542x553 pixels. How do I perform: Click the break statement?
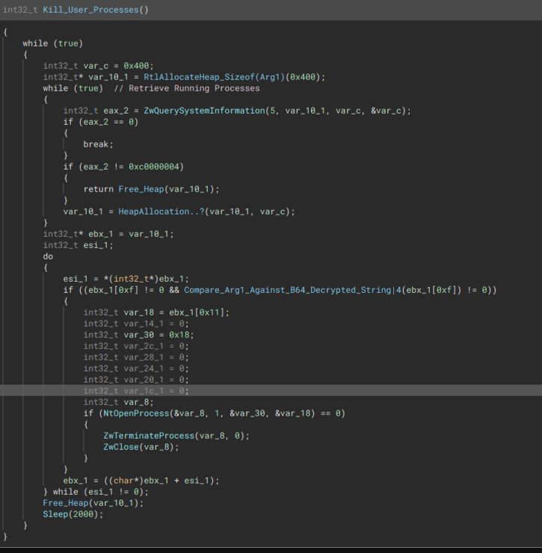click(x=96, y=144)
